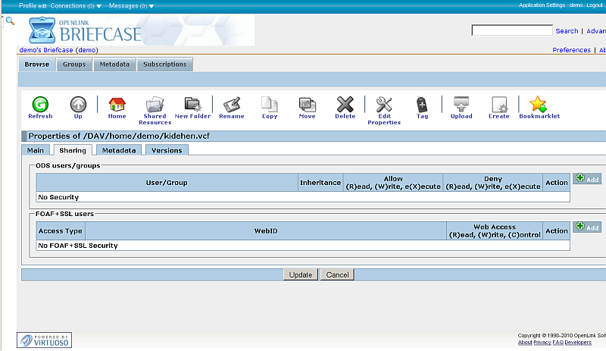Open the Preferences link
The height and width of the screenshot is (351, 606).
pyautogui.click(x=571, y=50)
